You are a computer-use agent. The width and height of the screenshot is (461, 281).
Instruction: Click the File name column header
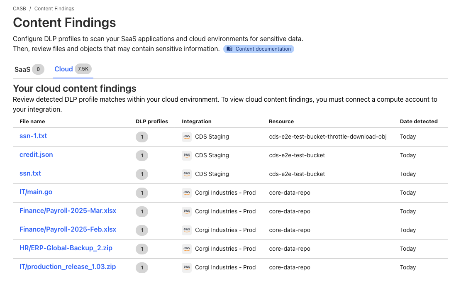click(32, 122)
